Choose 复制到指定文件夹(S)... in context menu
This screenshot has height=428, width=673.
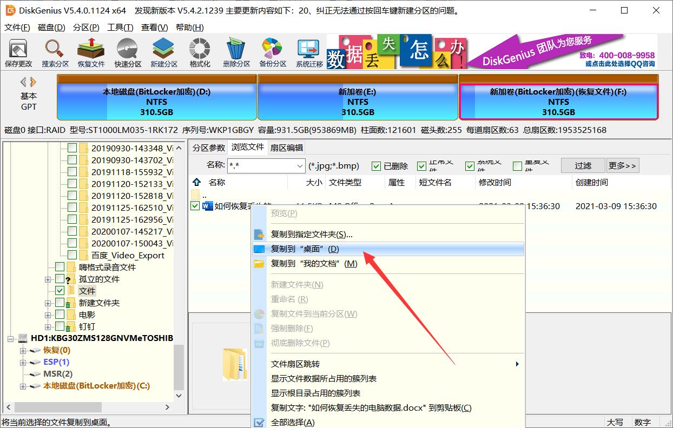[388, 235]
